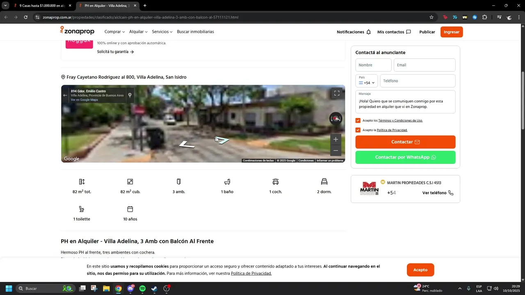
Task: Reload the page in the browser
Action: pos(25,17)
